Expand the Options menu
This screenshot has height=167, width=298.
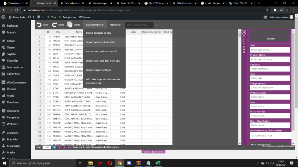pos(115,25)
